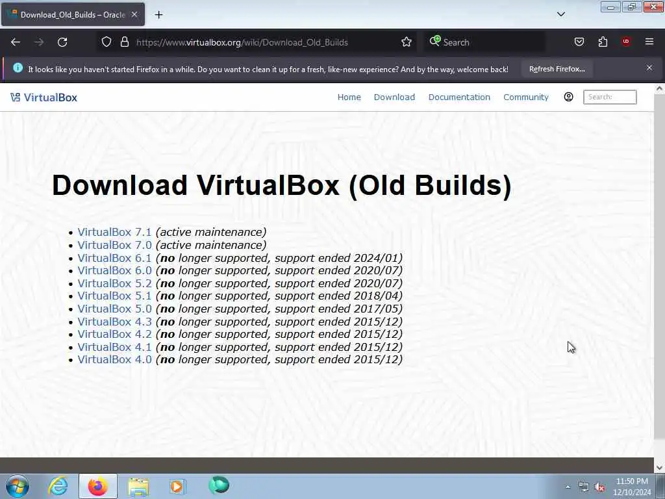Open the Windows Start menu orb

click(x=18, y=486)
